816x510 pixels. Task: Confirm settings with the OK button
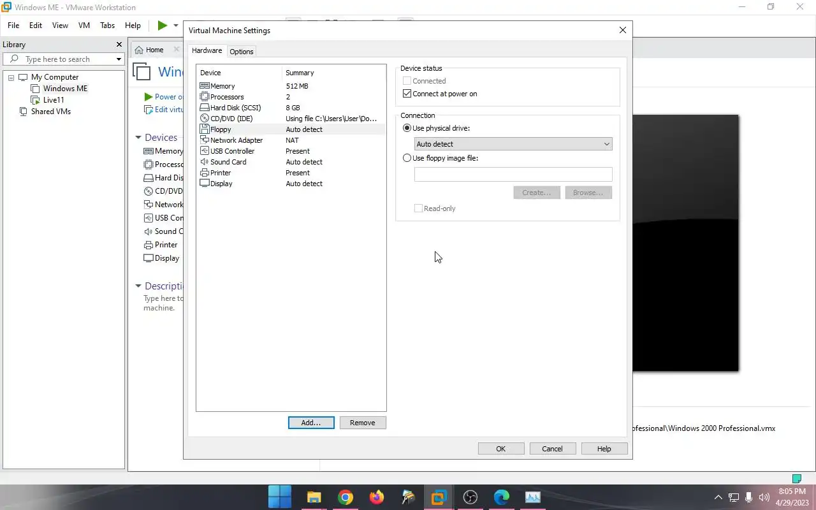[501, 449]
